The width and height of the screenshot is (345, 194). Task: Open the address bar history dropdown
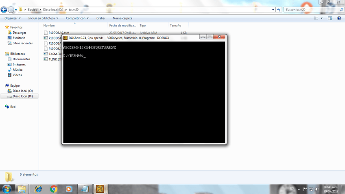point(273,10)
